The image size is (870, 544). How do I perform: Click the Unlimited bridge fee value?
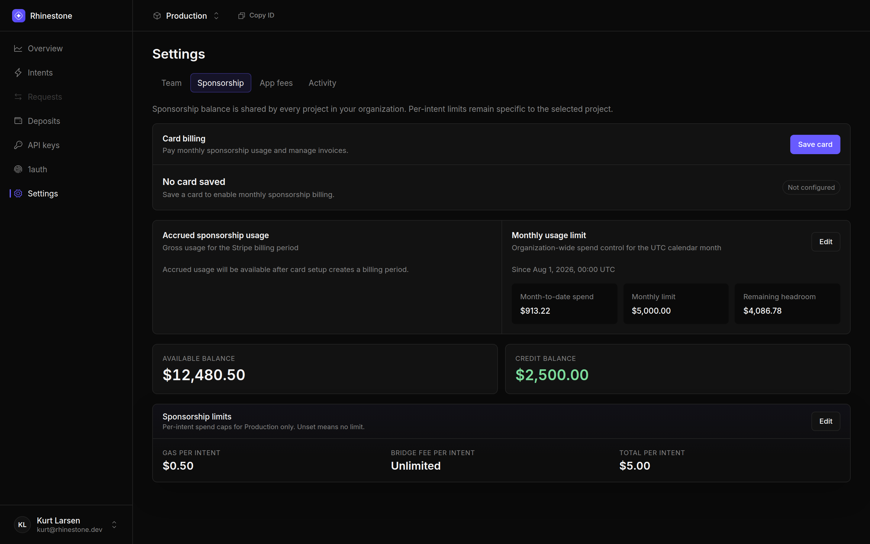tap(416, 465)
